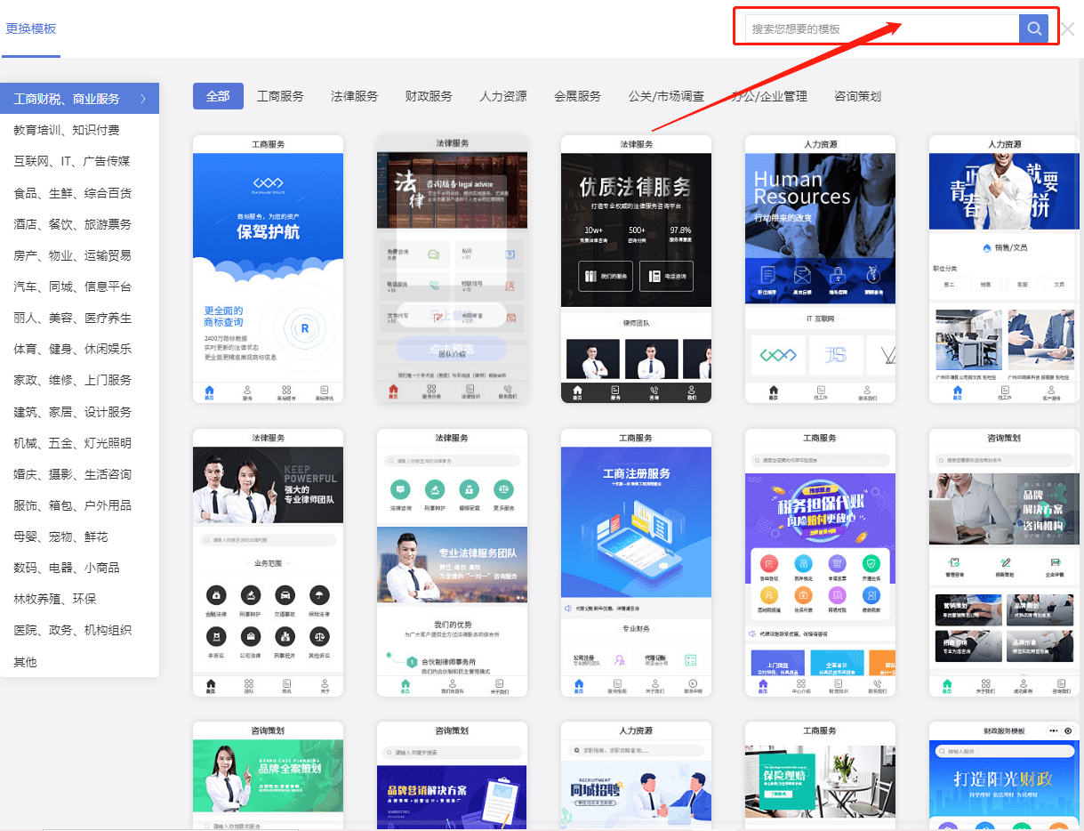The height and width of the screenshot is (831, 1084).
Task: Open the 会展服务 filter tab
Action: (x=577, y=96)
